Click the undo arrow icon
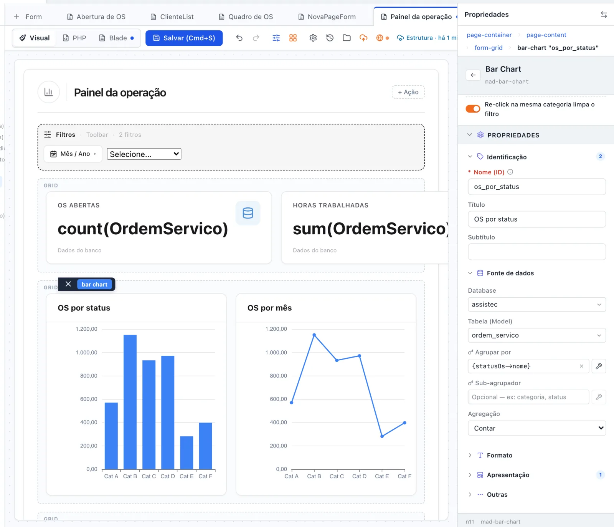Image resolution: width=614 pixels, height=527 pixels. tap(239, 38)
